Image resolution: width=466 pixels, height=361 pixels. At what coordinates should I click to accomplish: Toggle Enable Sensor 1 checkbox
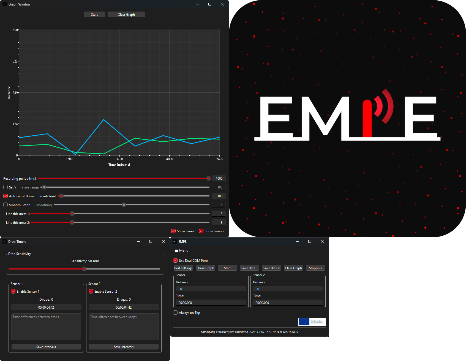(13, 291)
